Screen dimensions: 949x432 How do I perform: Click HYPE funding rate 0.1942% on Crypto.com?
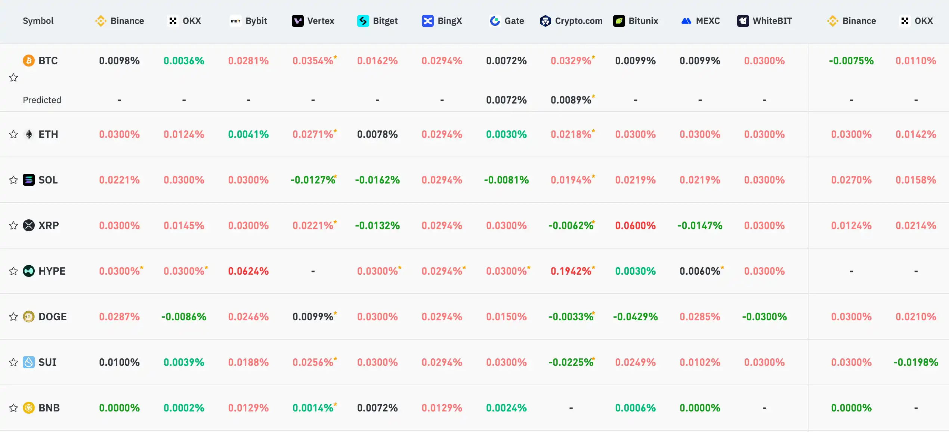click(571, 271)
